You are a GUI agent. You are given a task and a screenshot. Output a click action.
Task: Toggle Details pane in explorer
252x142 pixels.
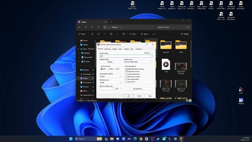(x=185, y=34)
